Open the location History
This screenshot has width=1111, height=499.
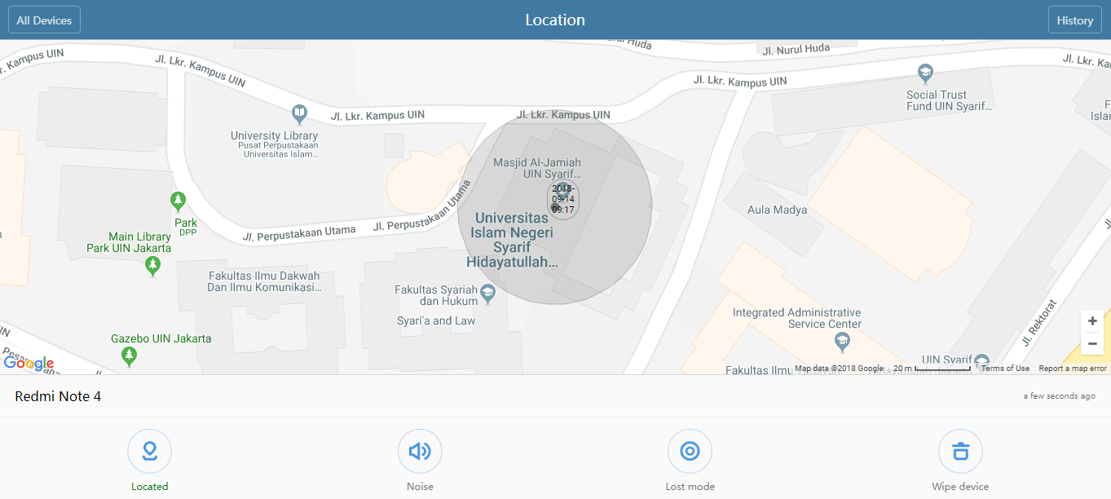coord(1074,20)
